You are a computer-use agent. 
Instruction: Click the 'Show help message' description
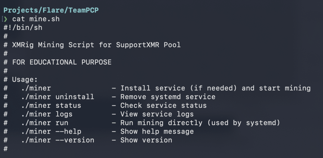point(157,131)
